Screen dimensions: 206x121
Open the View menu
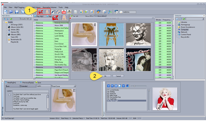[10, 8]
